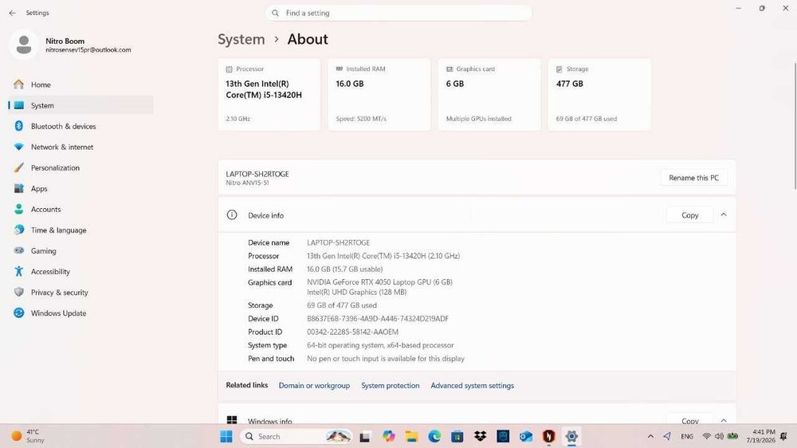
Task: Click the Find a setting search box
Action: click(398, 13)
